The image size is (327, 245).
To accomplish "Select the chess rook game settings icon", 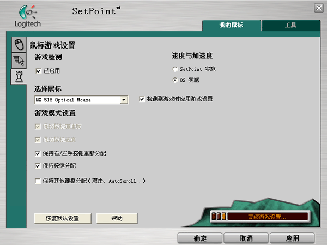I will (19, 77).
